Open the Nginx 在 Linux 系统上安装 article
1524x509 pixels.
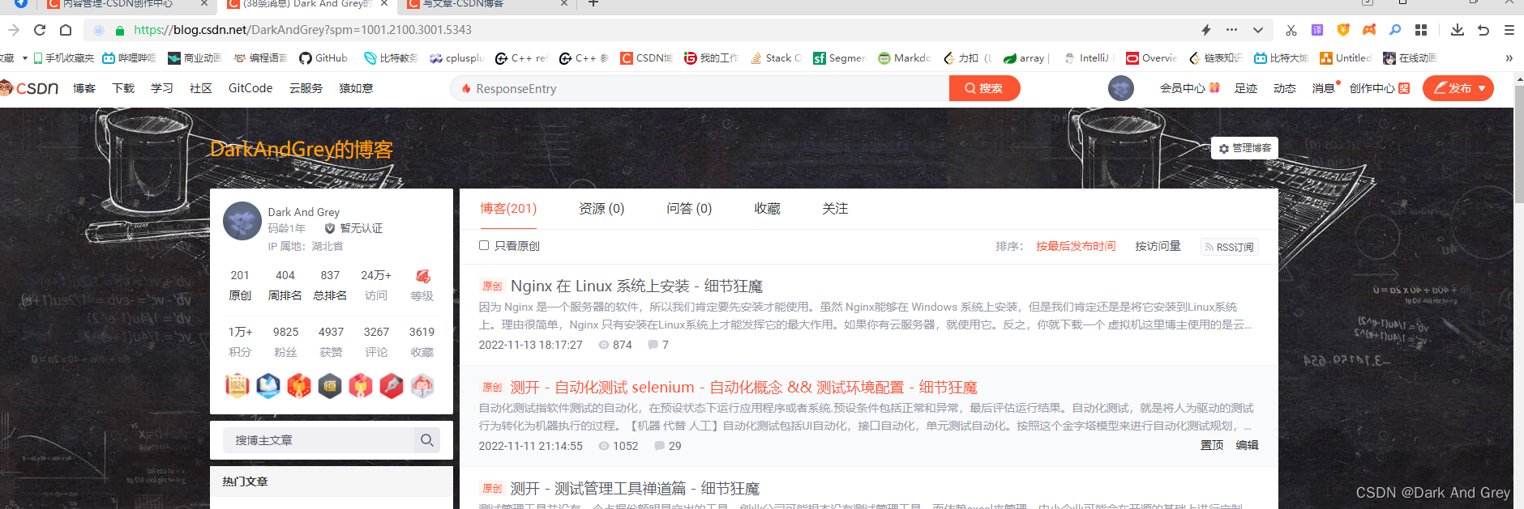pyautogui.click(x=636, y=286)
